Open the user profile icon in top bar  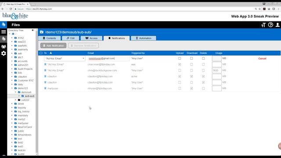pos(277,25)
